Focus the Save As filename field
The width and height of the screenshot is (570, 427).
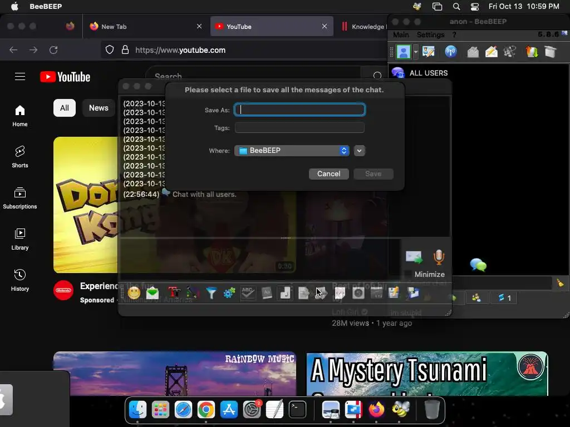click(x=299, y=110)
